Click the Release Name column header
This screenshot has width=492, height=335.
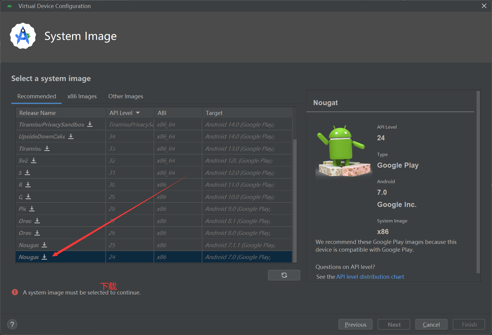[61, 113]
